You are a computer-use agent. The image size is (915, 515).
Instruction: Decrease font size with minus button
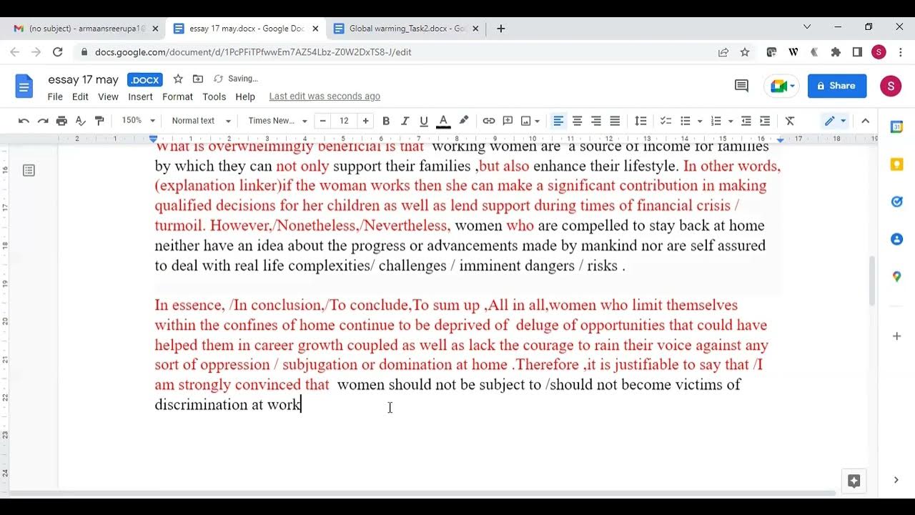[x=322, y=121]
